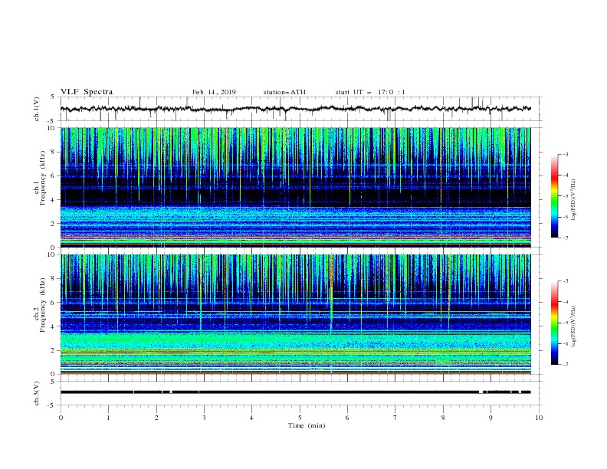Click the "Feb. 14, 2019" date label
607x469 pixels.
[214, 92]
